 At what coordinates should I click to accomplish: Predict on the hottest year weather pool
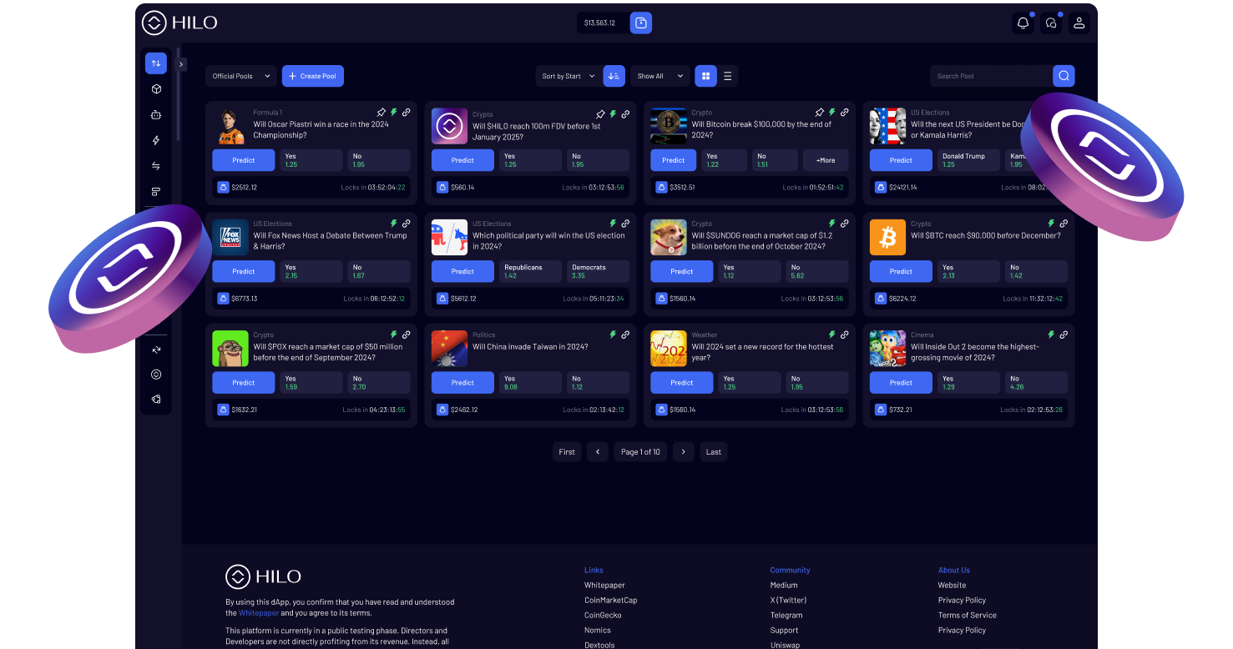[x=682, y=383]
